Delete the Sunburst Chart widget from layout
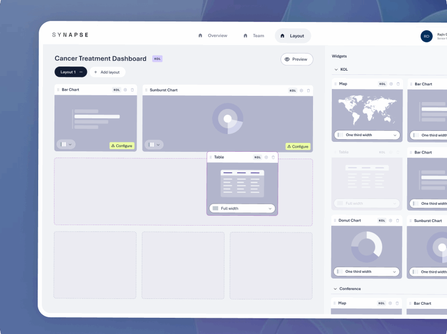Screen dimensions: 447x334 tap(308, 91)
